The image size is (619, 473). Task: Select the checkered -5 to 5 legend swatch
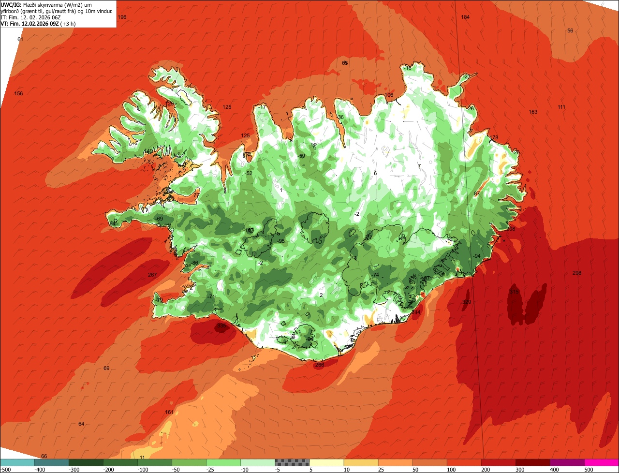292,462
